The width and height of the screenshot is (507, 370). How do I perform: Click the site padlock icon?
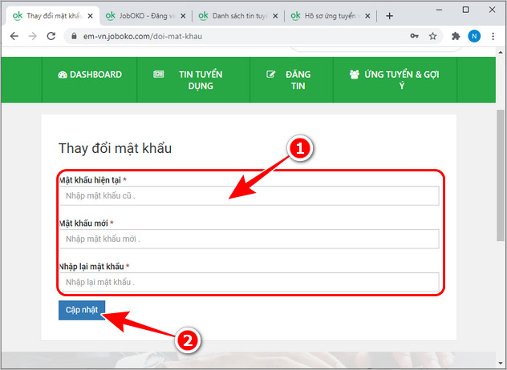pyautogui.click(x=74, y=36)
